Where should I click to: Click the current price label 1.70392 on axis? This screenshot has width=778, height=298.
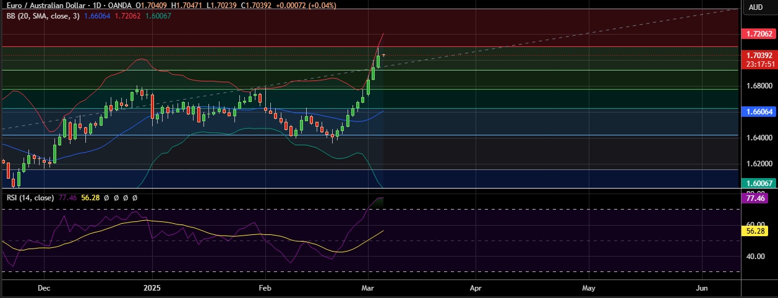point(758,55)
